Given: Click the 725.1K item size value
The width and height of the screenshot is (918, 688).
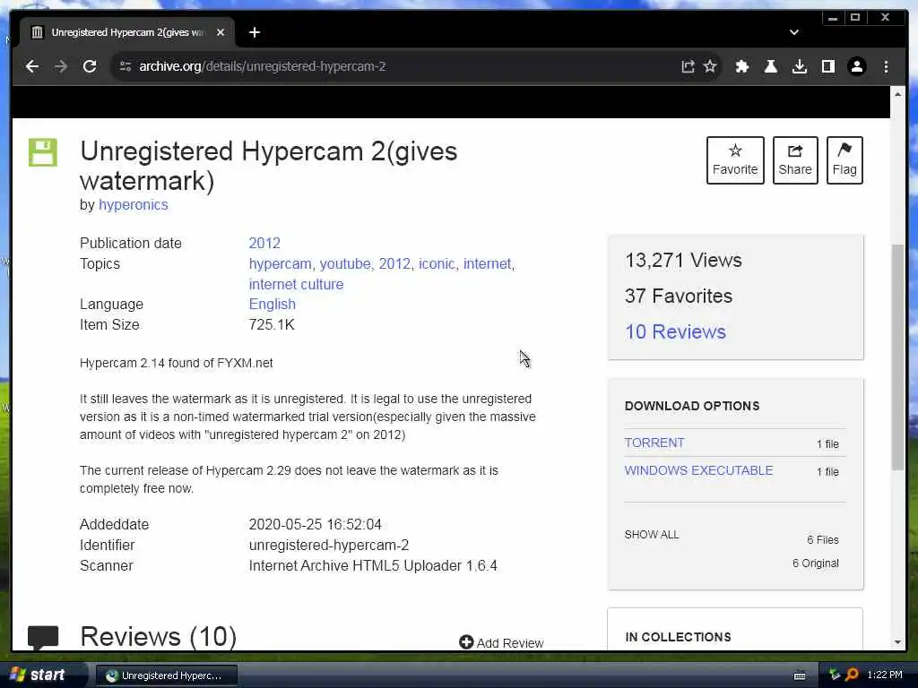Looking at the screenshot, I should 272,324.
